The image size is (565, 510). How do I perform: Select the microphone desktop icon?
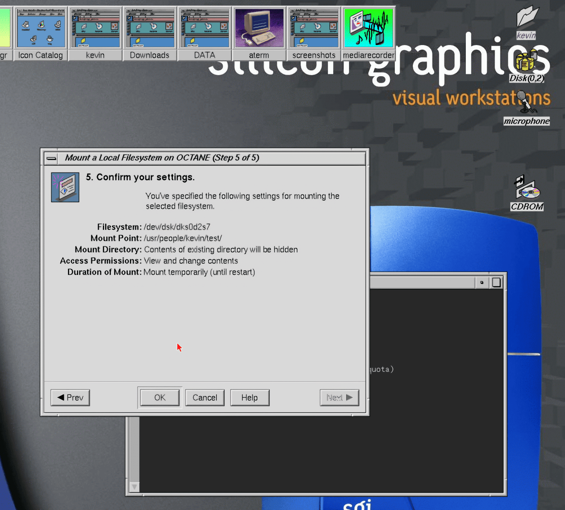[x=527, y=108]
